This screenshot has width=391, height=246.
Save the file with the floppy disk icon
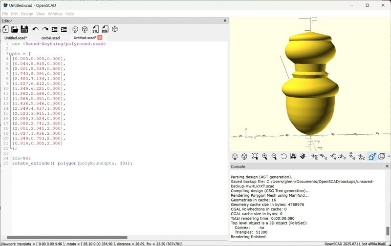24,30
